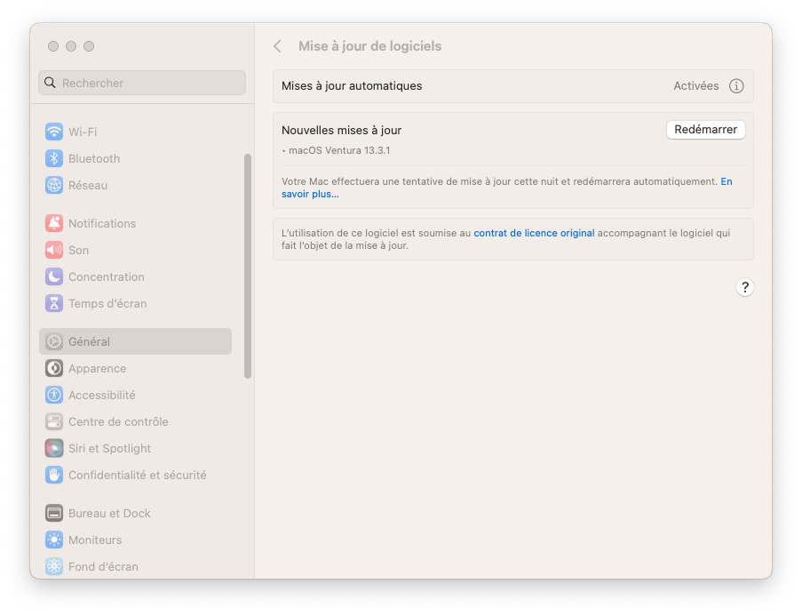This screenshot has width=802, height=616.
Task: Click the Accessibilité icon
Action: (x=54, y=395)
